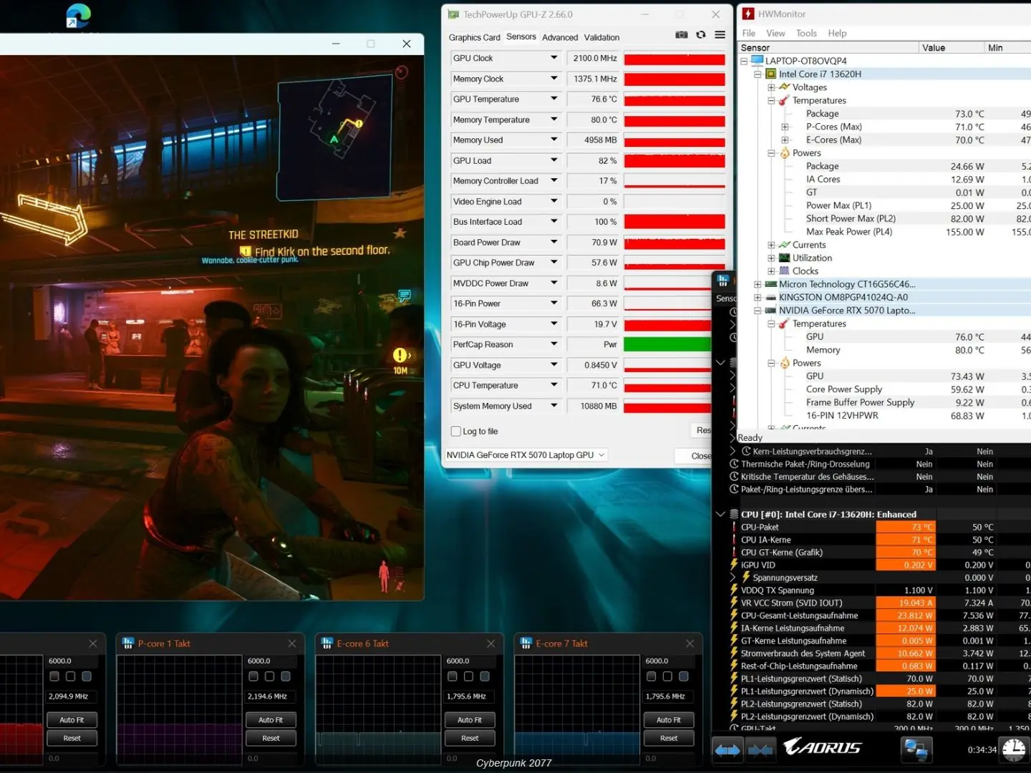Click the GPU-Z screenshot camera icon

pos(681,34)
